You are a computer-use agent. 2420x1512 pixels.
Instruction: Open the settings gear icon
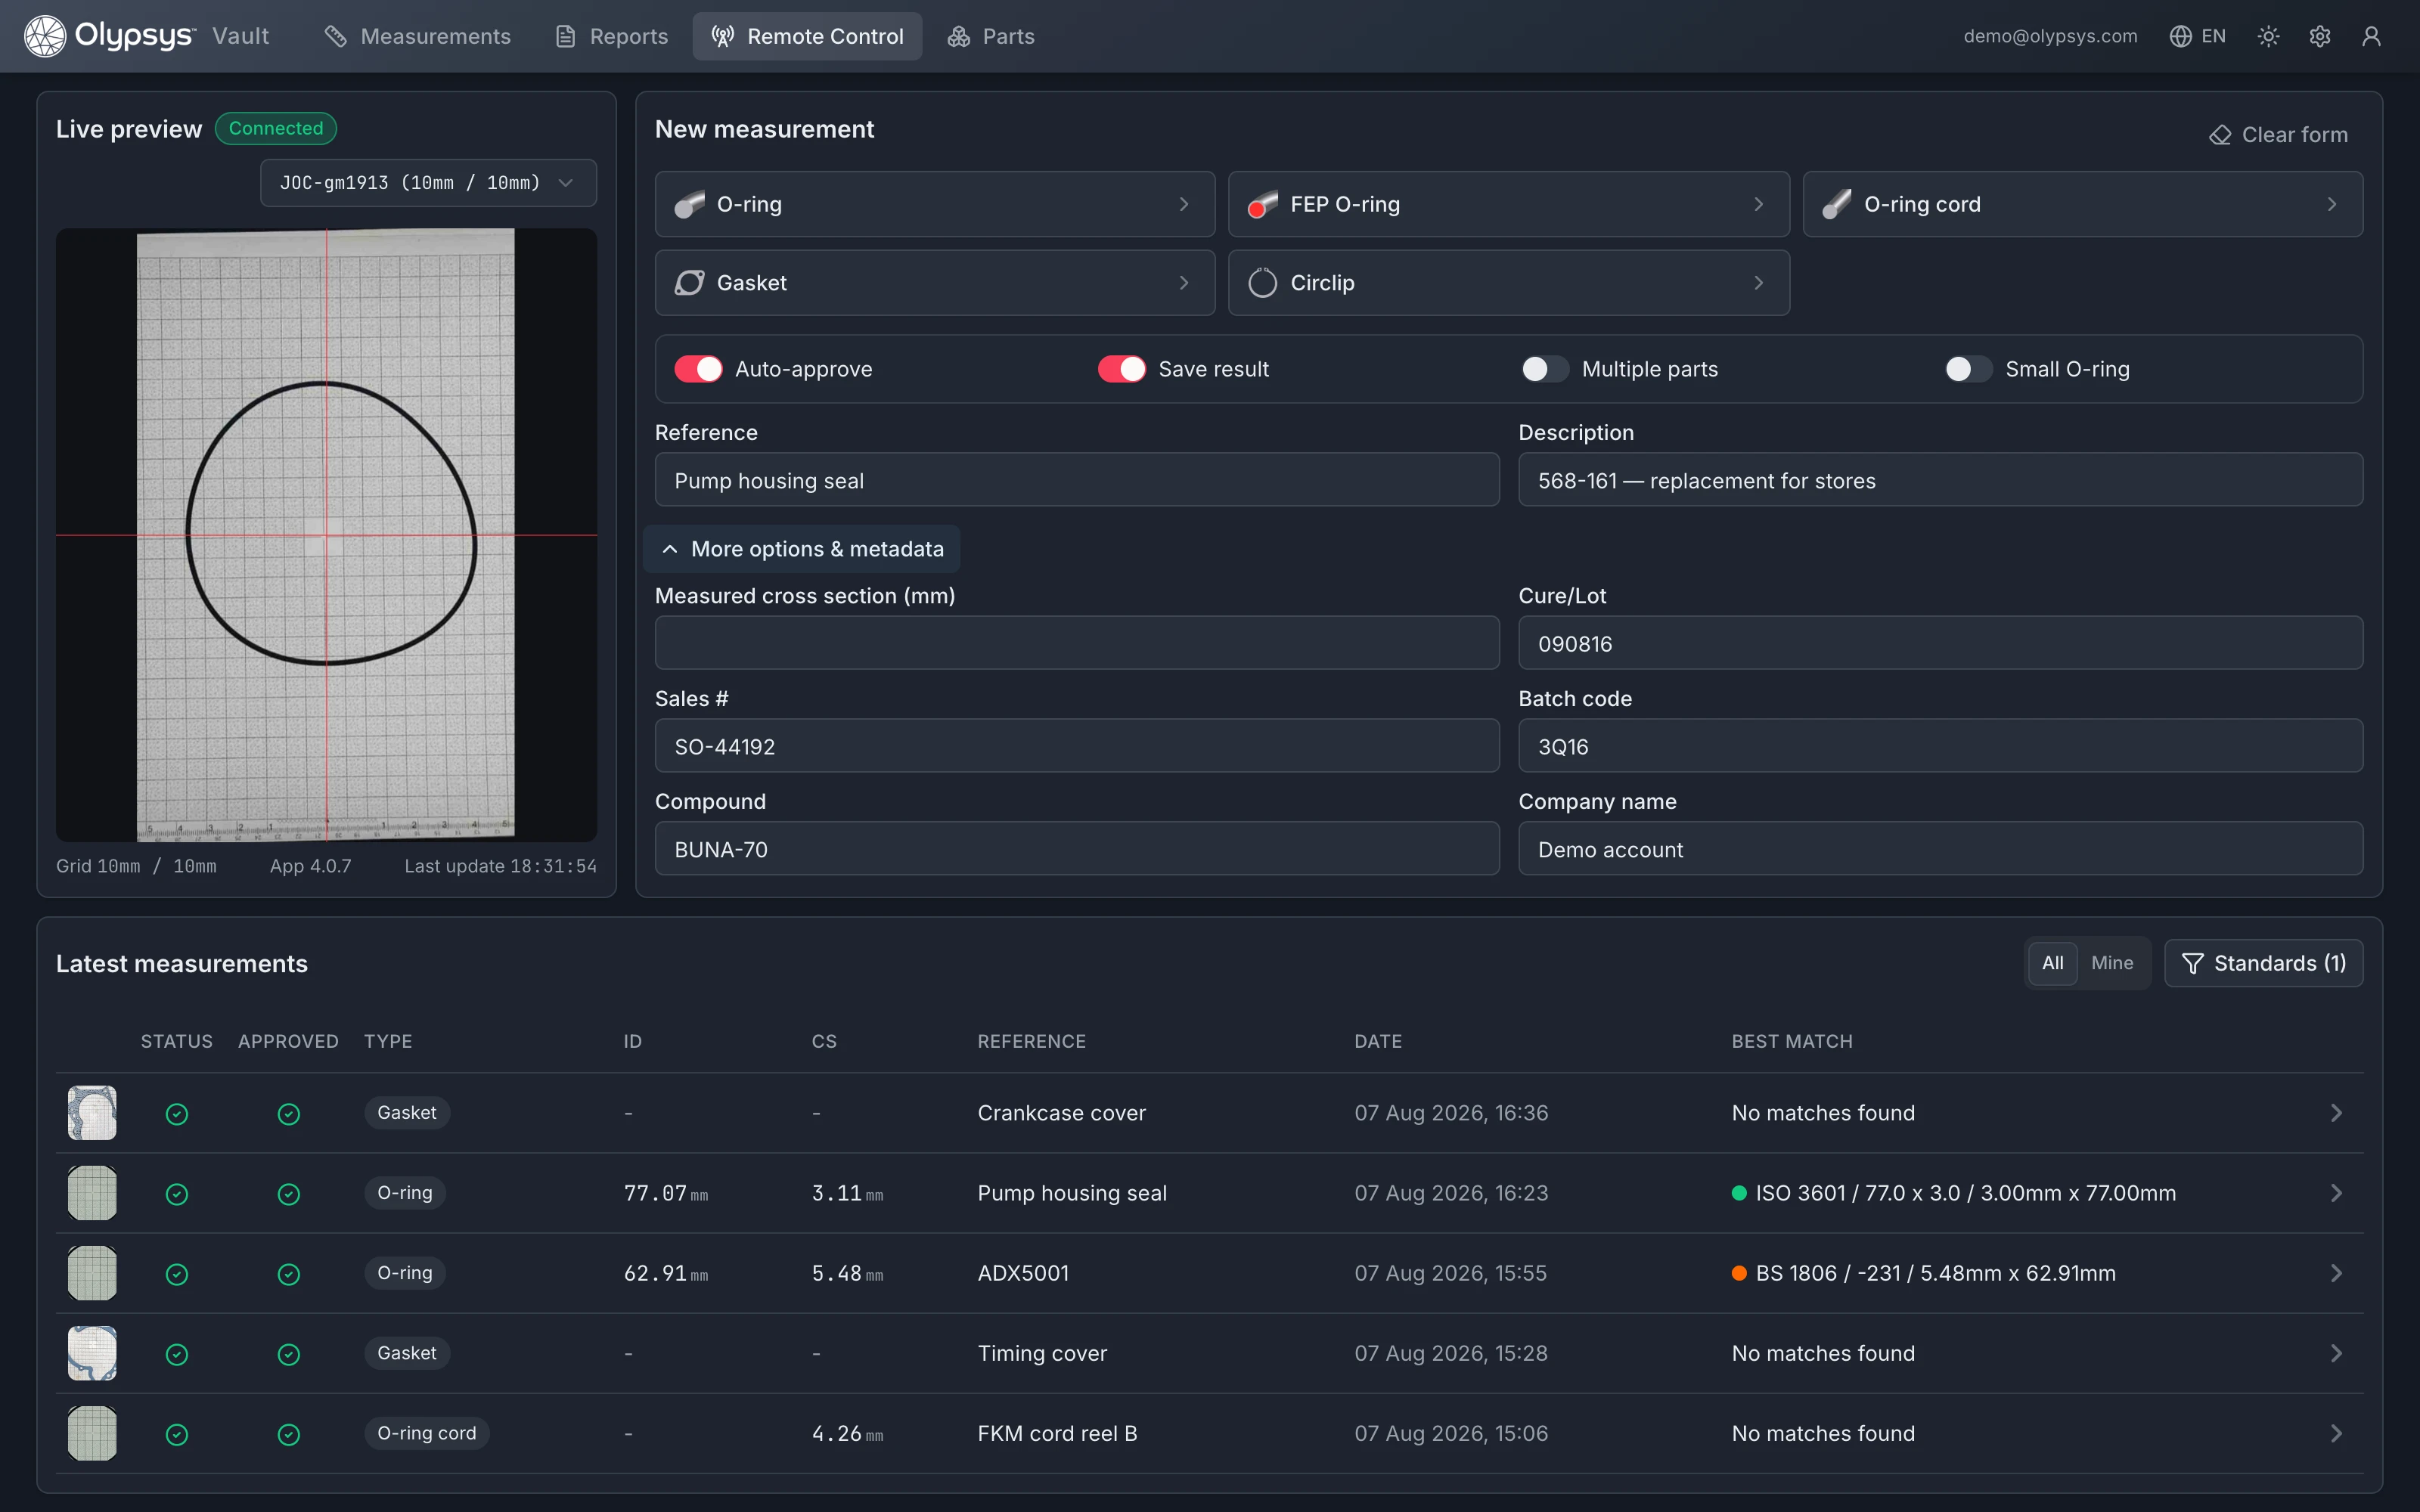2320,36
